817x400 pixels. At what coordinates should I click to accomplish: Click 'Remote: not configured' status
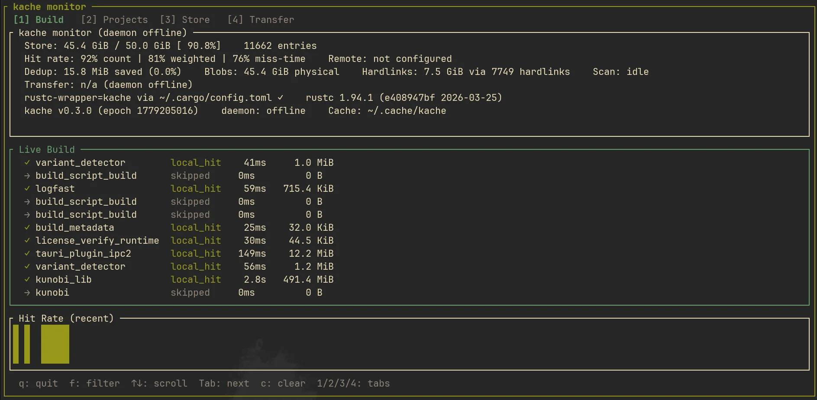pyautogui.click(x=390, y=59)
